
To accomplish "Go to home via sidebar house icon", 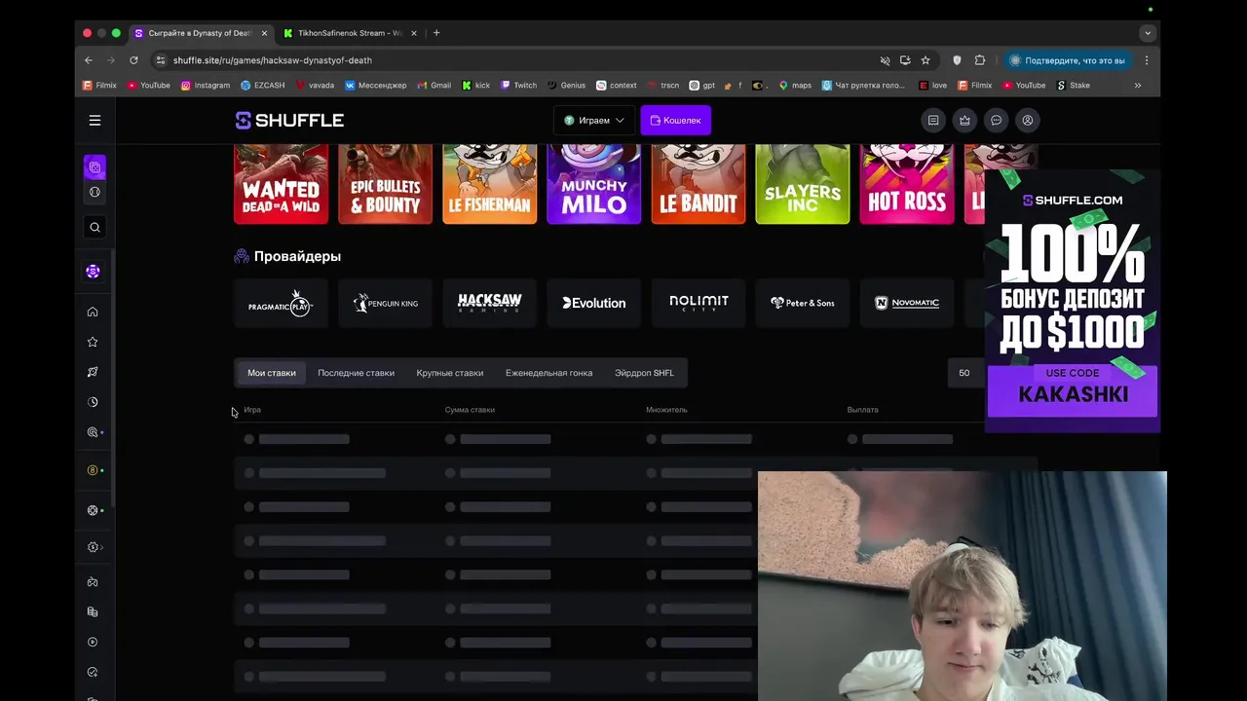I will pyautogui.click(x=93, y=312).
